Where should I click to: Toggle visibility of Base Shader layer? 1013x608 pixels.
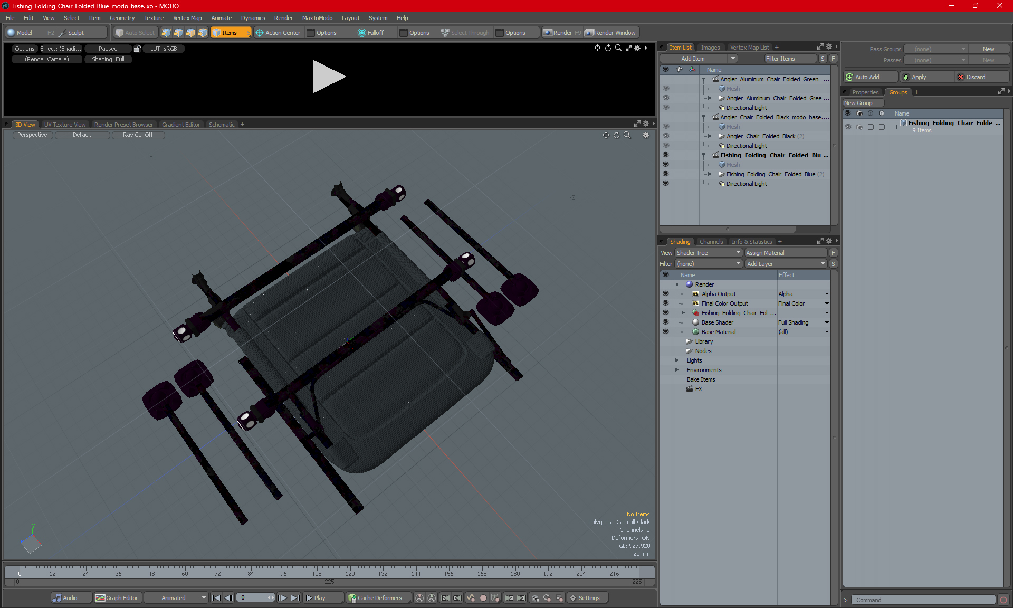click(665, 322)
